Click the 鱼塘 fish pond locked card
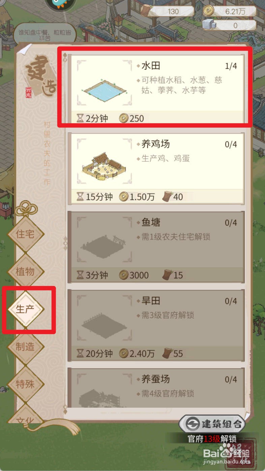 point(156,247)
